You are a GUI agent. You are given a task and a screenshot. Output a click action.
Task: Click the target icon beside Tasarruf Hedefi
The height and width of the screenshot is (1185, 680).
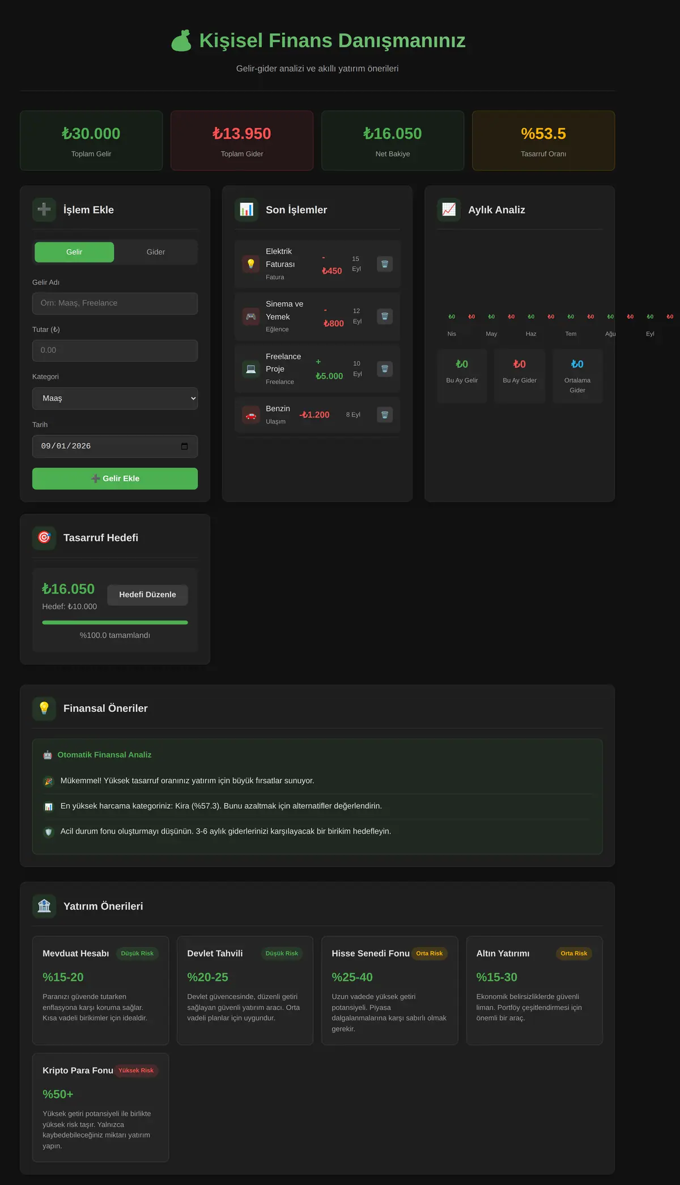tap(44, 538)
